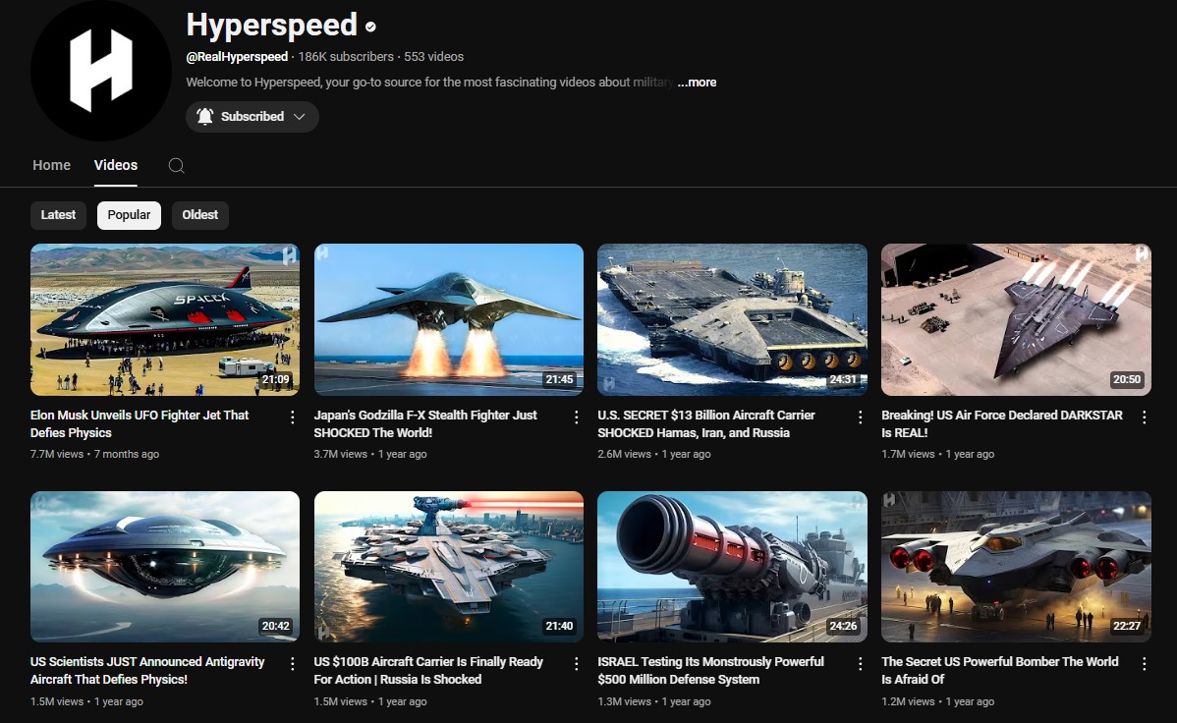The width and height of the screenshot is (1177, 723).
Task: Open the Secret US Powerful Bomber thumbnail
Action: tap(1016, 567)
